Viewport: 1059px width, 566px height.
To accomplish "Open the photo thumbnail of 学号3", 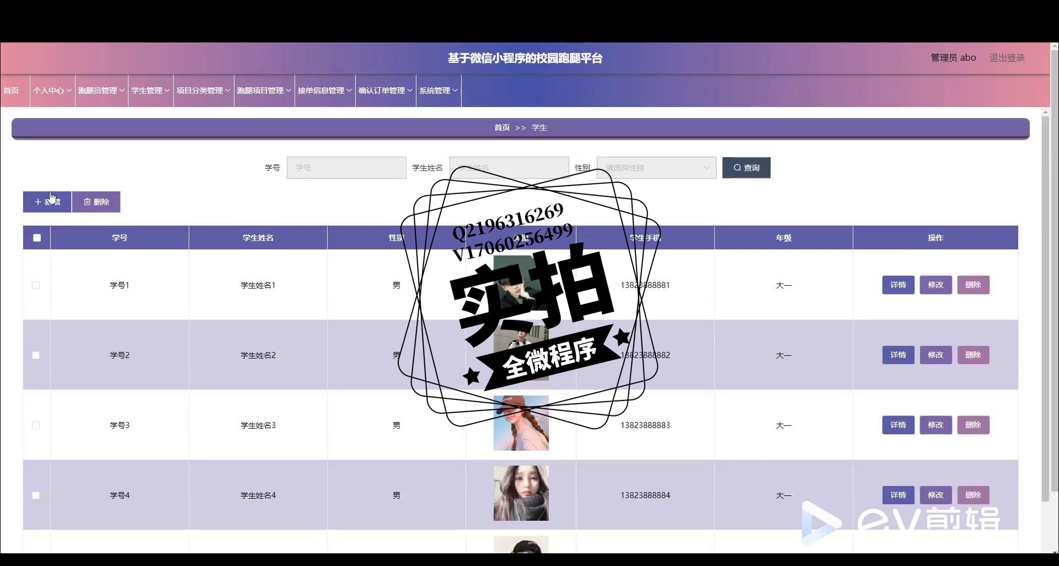I will [x=521, y=423].
